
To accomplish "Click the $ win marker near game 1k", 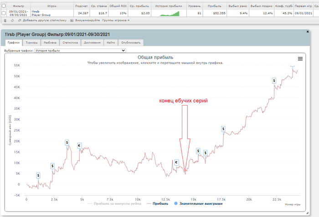I will point(38,176).
